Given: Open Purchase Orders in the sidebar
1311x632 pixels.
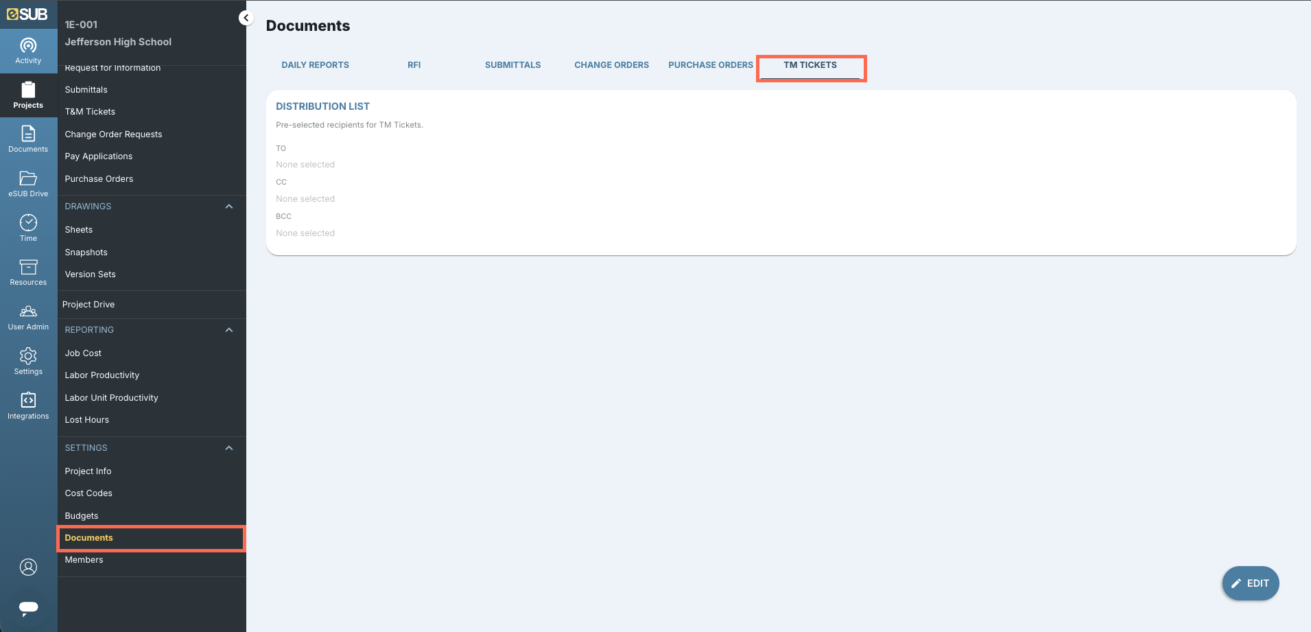Looking at the screenshot, I should point(99,179).
